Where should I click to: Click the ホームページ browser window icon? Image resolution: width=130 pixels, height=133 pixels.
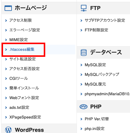[8, 8]
